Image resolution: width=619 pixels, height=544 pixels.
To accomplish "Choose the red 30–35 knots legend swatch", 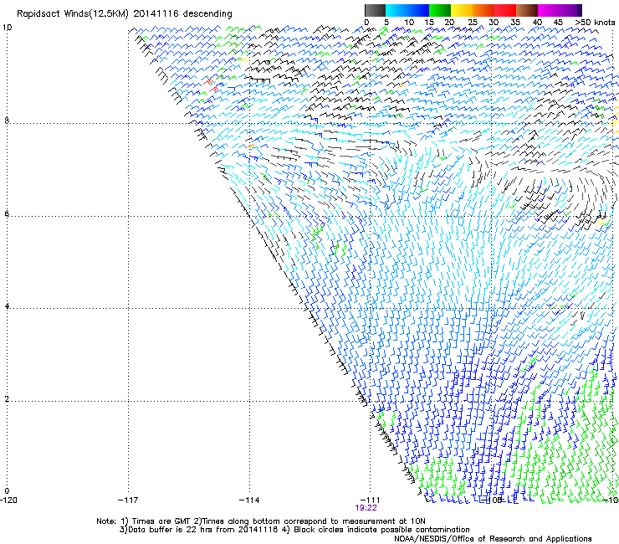I will 505,10.
